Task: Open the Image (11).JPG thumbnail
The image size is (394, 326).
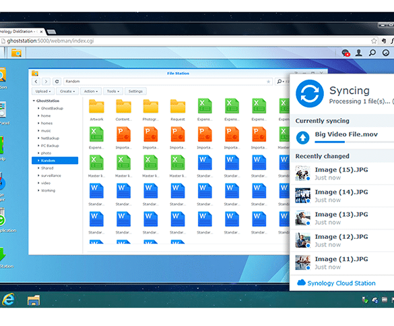Action: [302, 263]
